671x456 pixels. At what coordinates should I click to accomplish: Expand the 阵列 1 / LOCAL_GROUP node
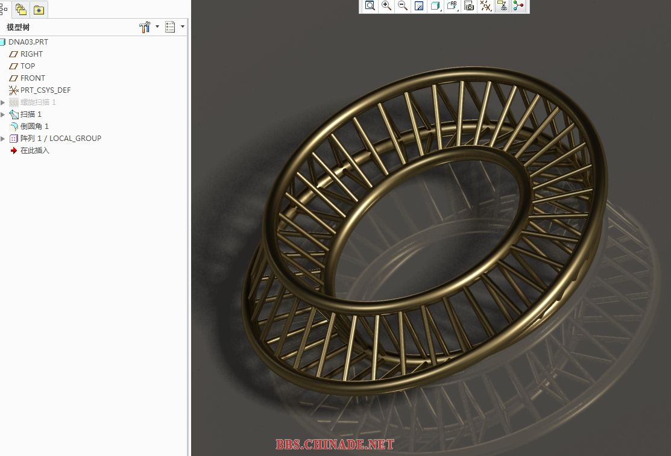[2, 138]
